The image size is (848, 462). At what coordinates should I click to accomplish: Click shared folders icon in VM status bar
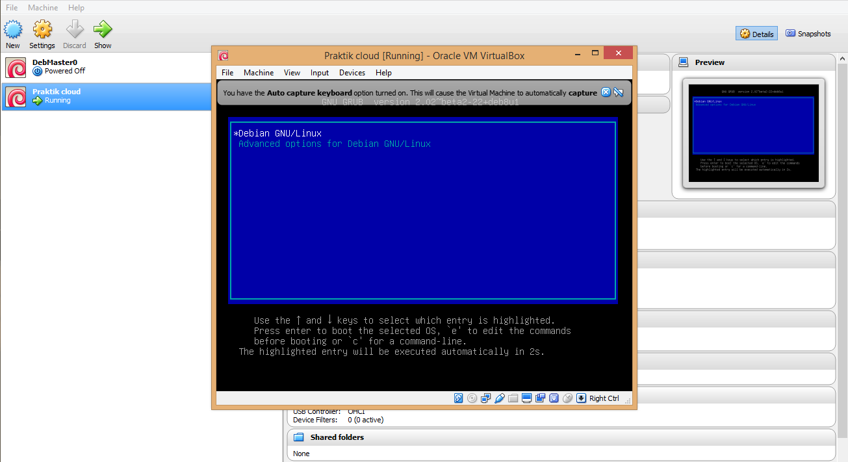[513, 398]
